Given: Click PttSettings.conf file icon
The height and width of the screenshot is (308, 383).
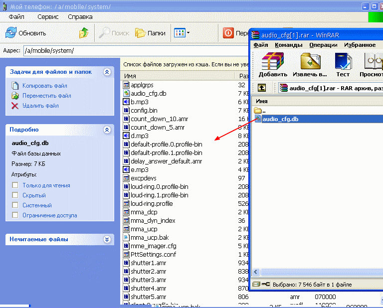Looking at the screenshot, I should click(x=126, y=255).
